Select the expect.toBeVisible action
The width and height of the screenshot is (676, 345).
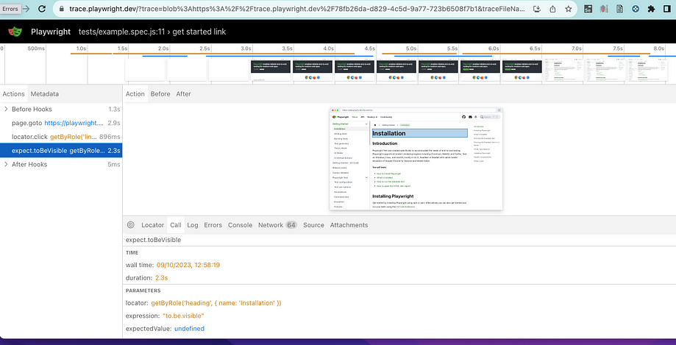coord(61,151)
